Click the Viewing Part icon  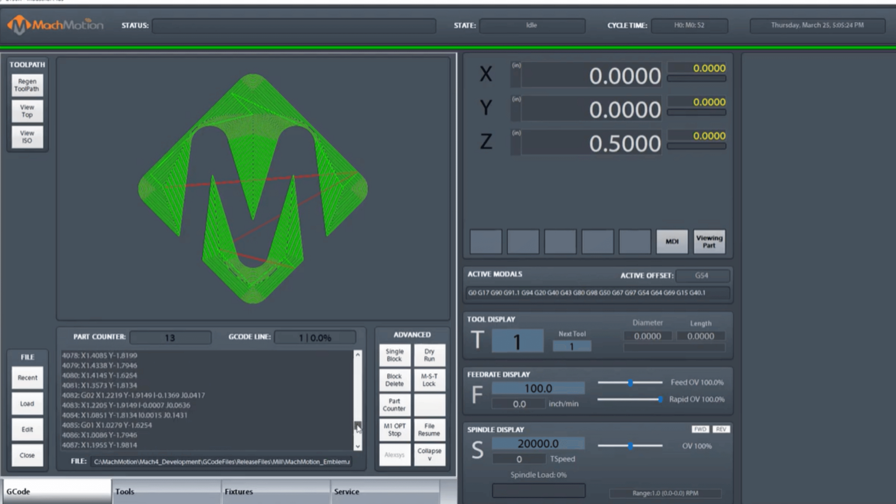[x=708, y=241]
